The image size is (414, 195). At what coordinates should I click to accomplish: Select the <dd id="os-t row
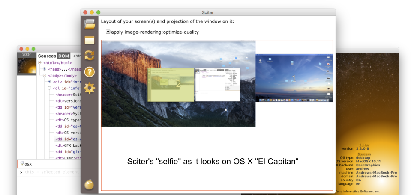tap(68, 127)
